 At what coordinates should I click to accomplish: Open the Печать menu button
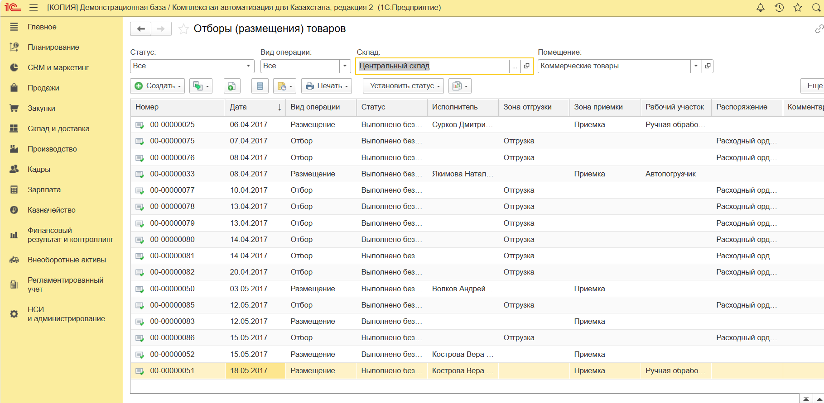pyautogui.click(x=327, y=86)
